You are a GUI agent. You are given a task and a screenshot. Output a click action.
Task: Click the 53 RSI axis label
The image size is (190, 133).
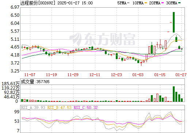[x=17, y=121]
